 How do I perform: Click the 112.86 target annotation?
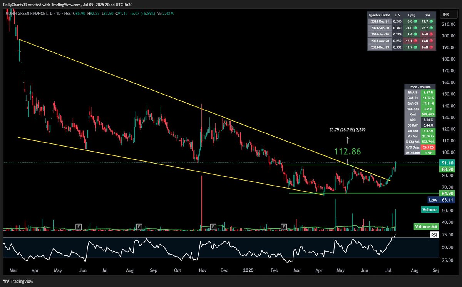point(347,152)
